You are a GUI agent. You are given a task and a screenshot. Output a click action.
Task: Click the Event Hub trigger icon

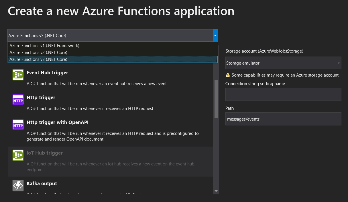click(18, 75)
